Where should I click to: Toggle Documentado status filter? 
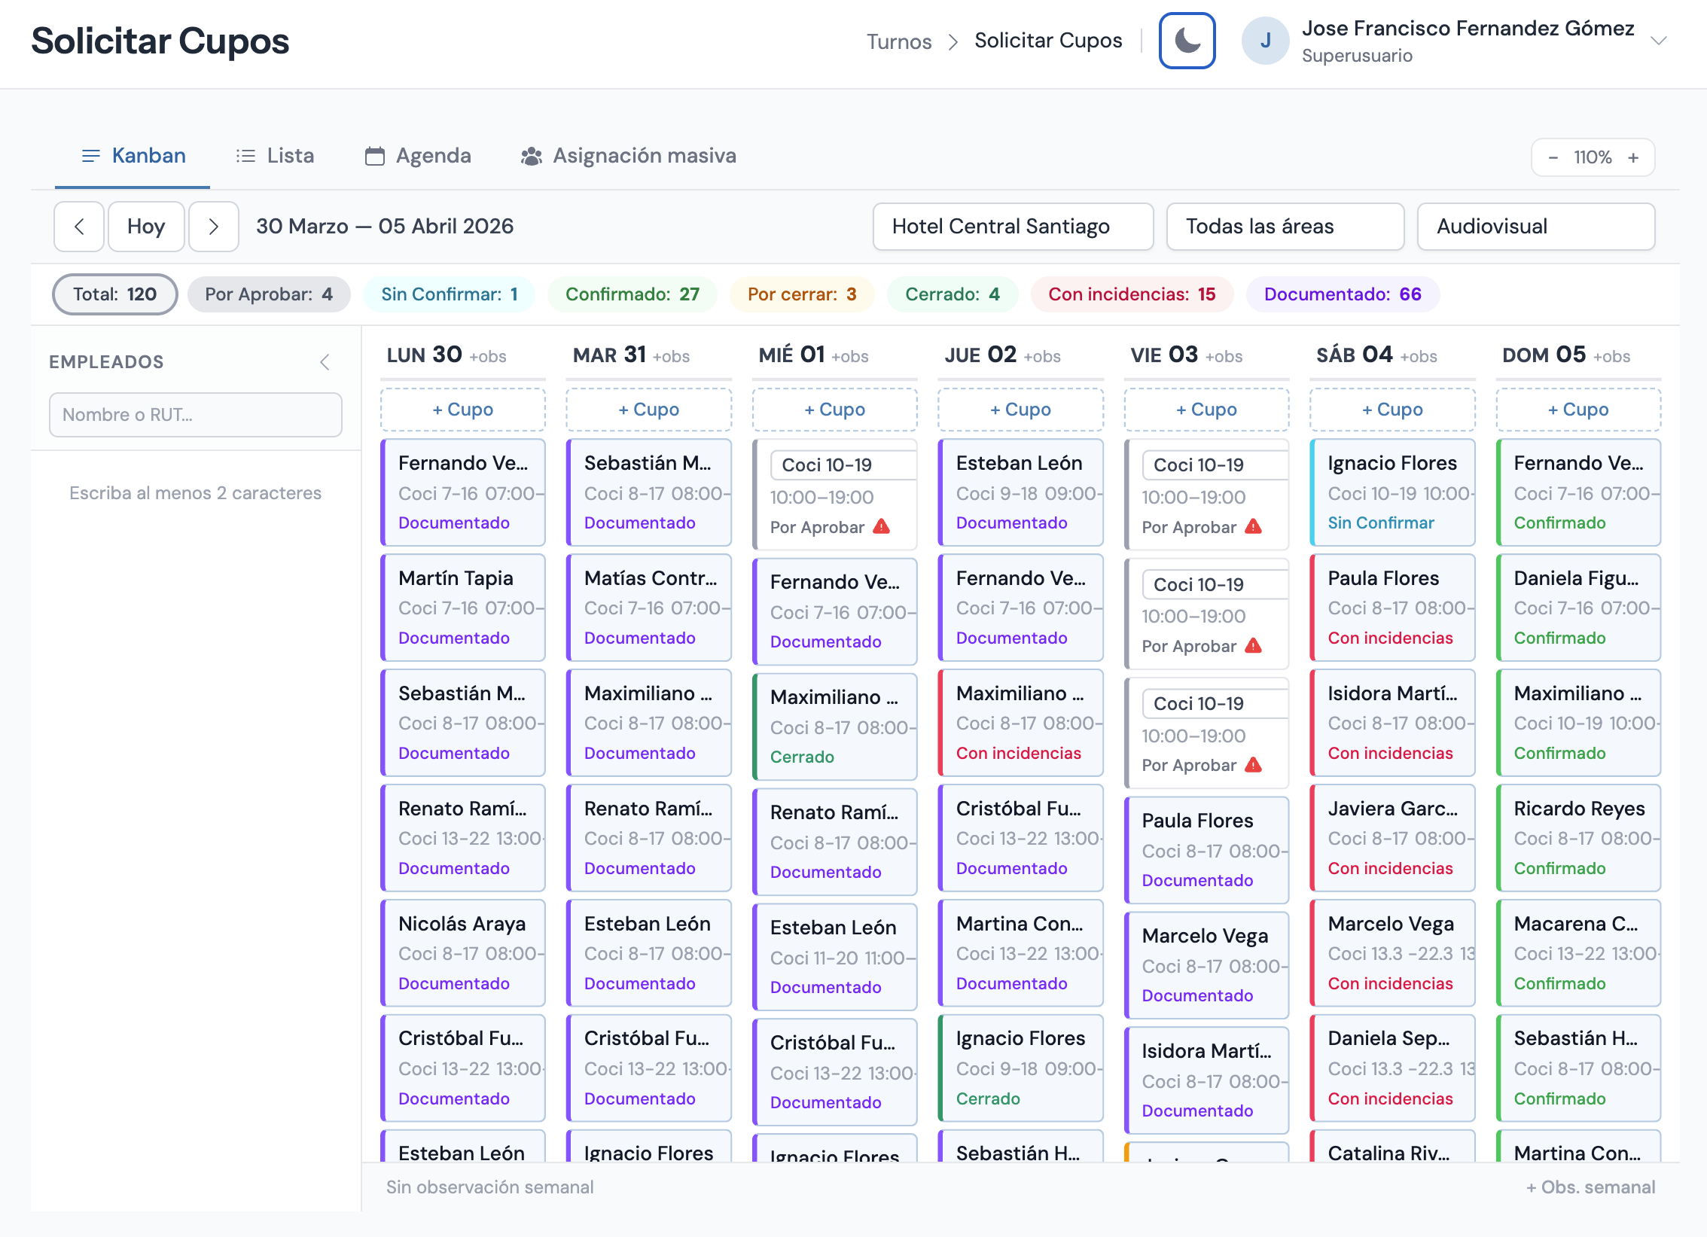(x=1342, y=294)
